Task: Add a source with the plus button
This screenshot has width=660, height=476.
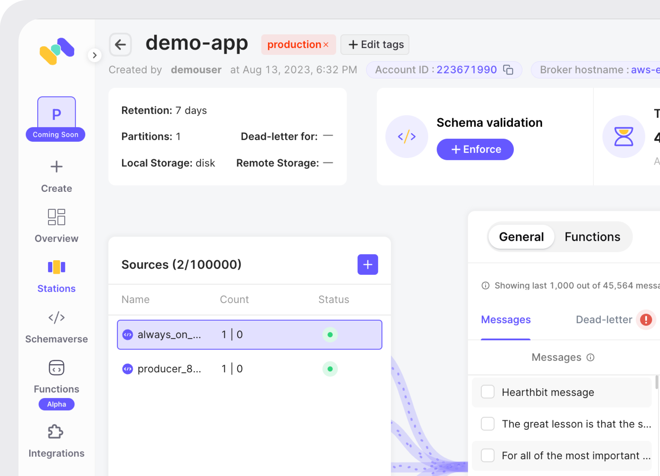Action: (x=368, y=265)
